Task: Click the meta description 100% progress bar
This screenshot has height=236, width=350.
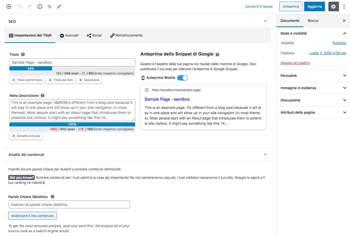Action: [72, 124]
